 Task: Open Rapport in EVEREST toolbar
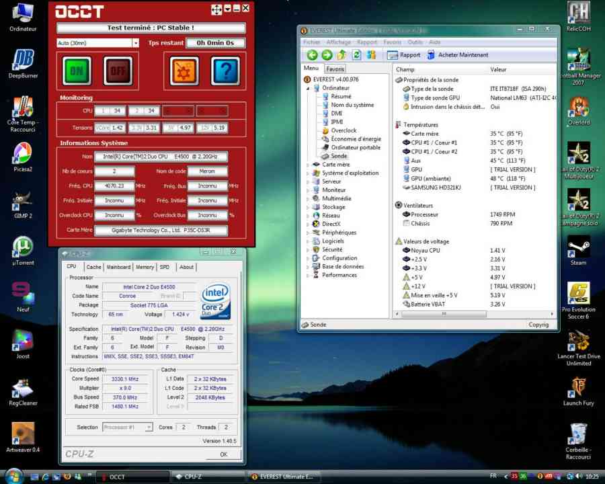click(x=403, y=55)
